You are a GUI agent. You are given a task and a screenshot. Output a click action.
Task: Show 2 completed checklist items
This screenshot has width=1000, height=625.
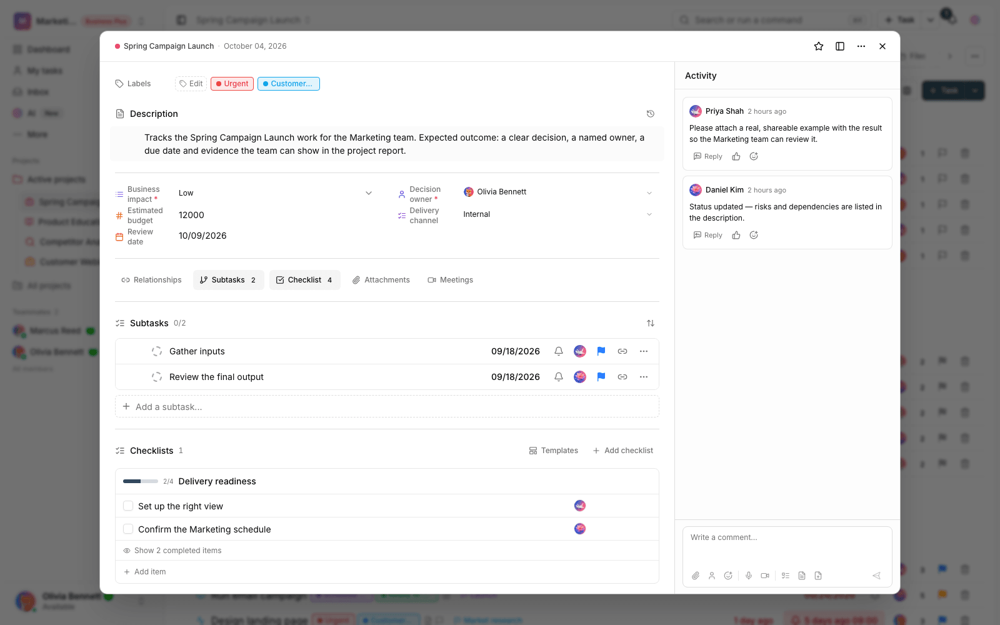tap(172, 551)
